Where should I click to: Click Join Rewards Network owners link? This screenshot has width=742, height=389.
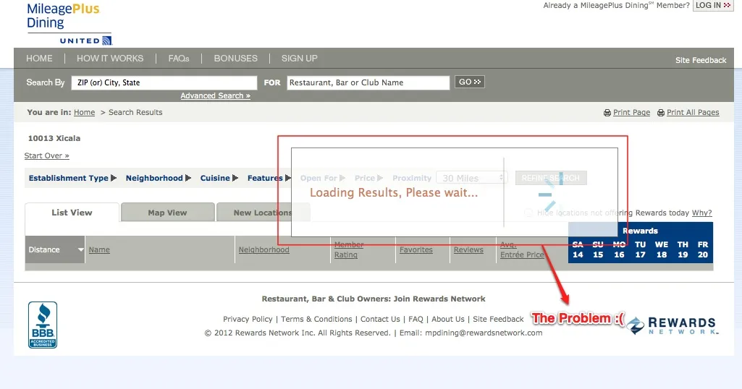click(374, 299)
